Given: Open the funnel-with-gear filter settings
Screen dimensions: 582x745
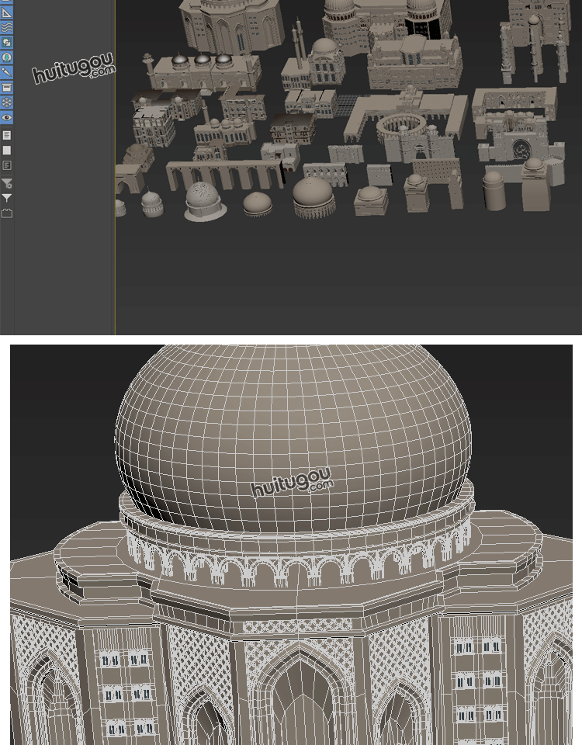Looking at the screenshot, I should coord(6,184).
